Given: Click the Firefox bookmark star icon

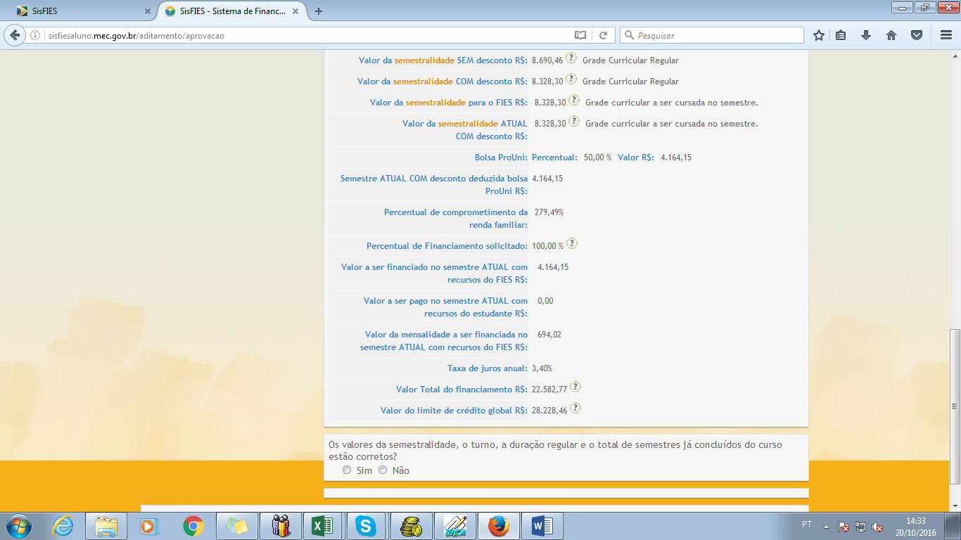Looking at the screenshot, I should pos(818,35).
